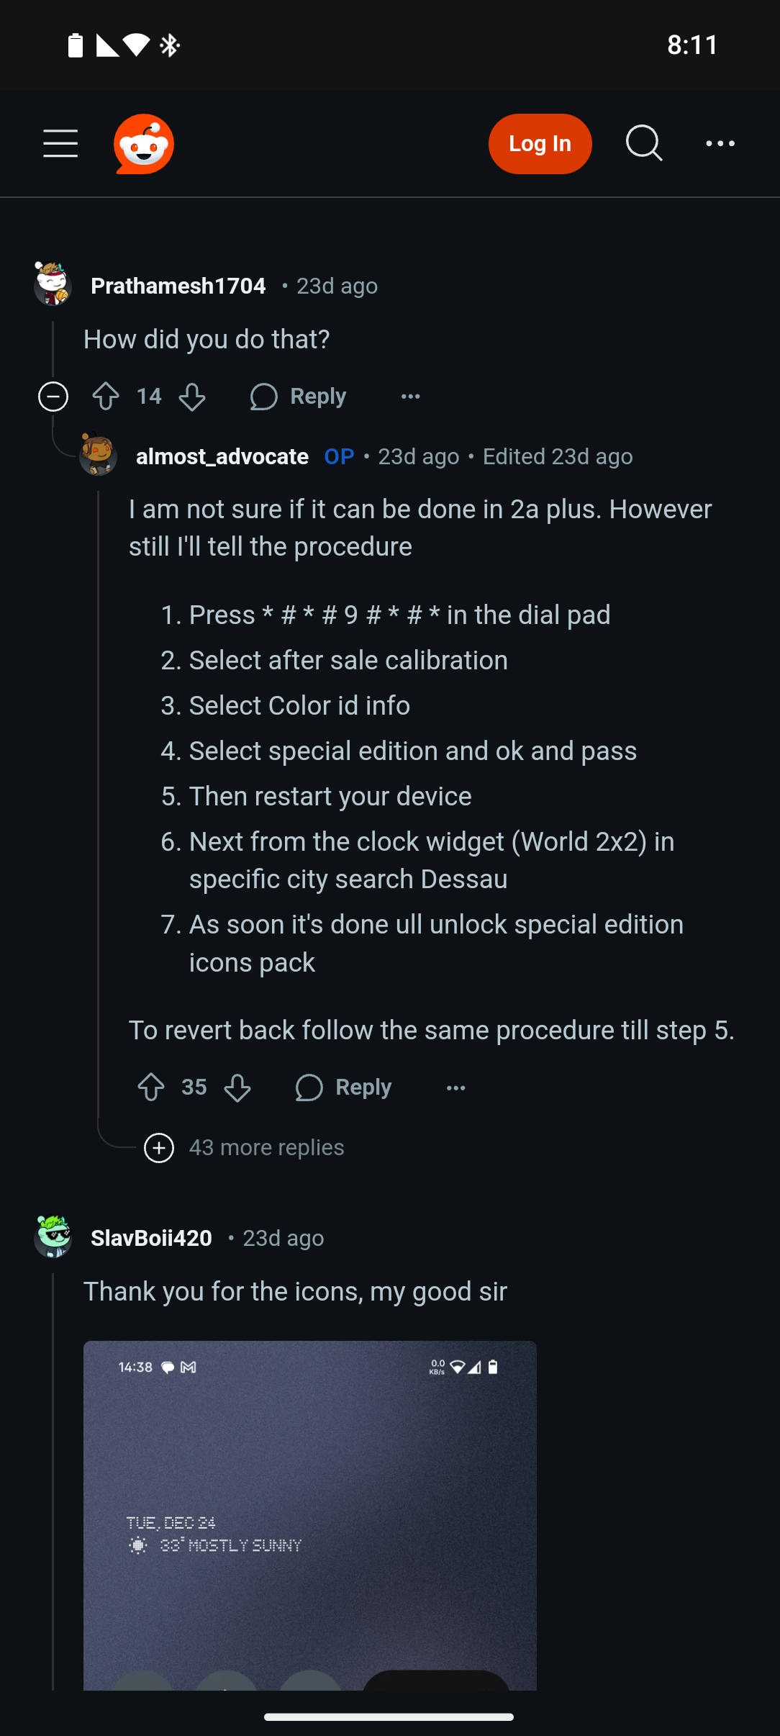Upvote Prathamesh1704's comment
The height and width of the screenshot is (1736, 780).
click(106, 397)
